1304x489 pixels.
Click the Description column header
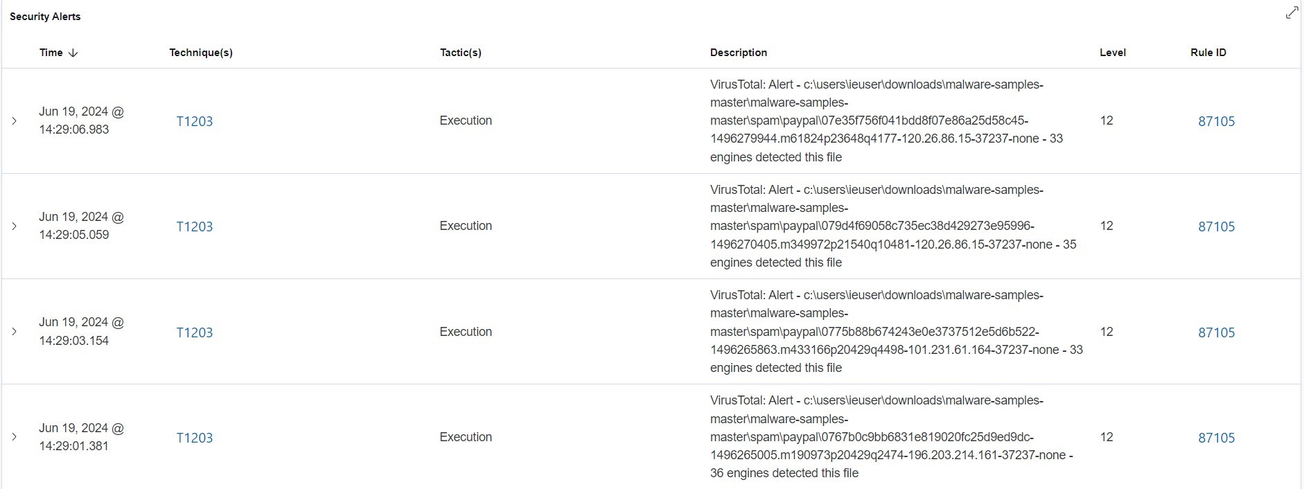pos(738,53)
